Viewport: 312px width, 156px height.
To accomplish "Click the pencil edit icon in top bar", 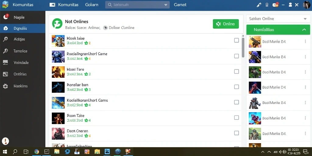I will tap(259, 5).
